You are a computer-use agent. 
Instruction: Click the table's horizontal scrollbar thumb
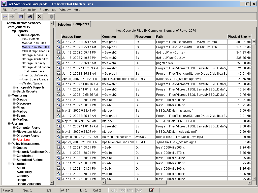[x=136, y=182]
